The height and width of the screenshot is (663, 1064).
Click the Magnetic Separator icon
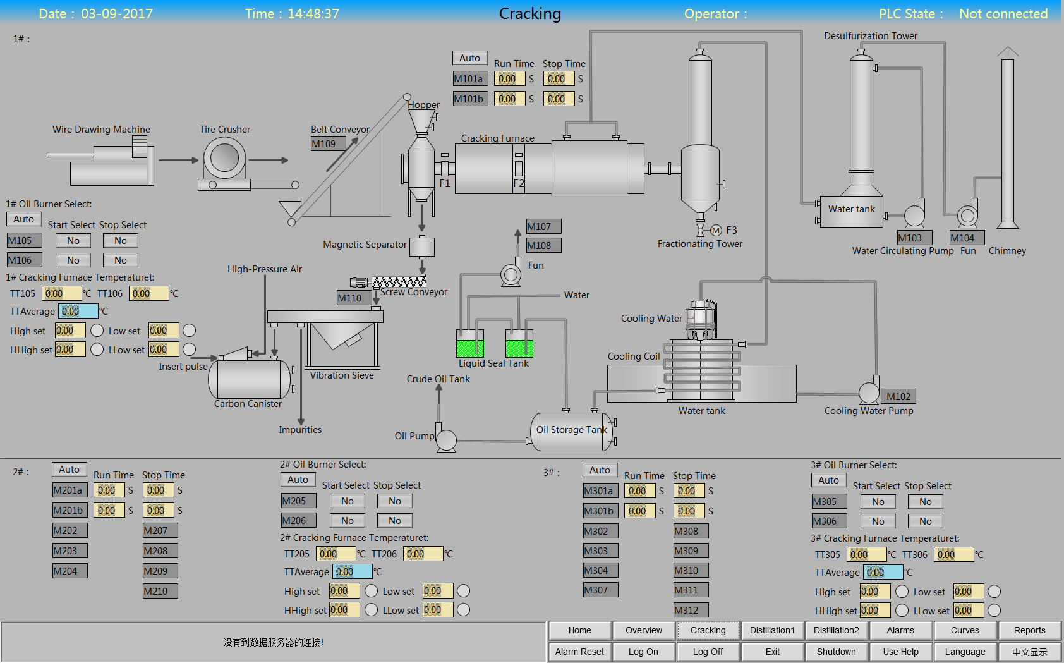(x=421, y=246)
